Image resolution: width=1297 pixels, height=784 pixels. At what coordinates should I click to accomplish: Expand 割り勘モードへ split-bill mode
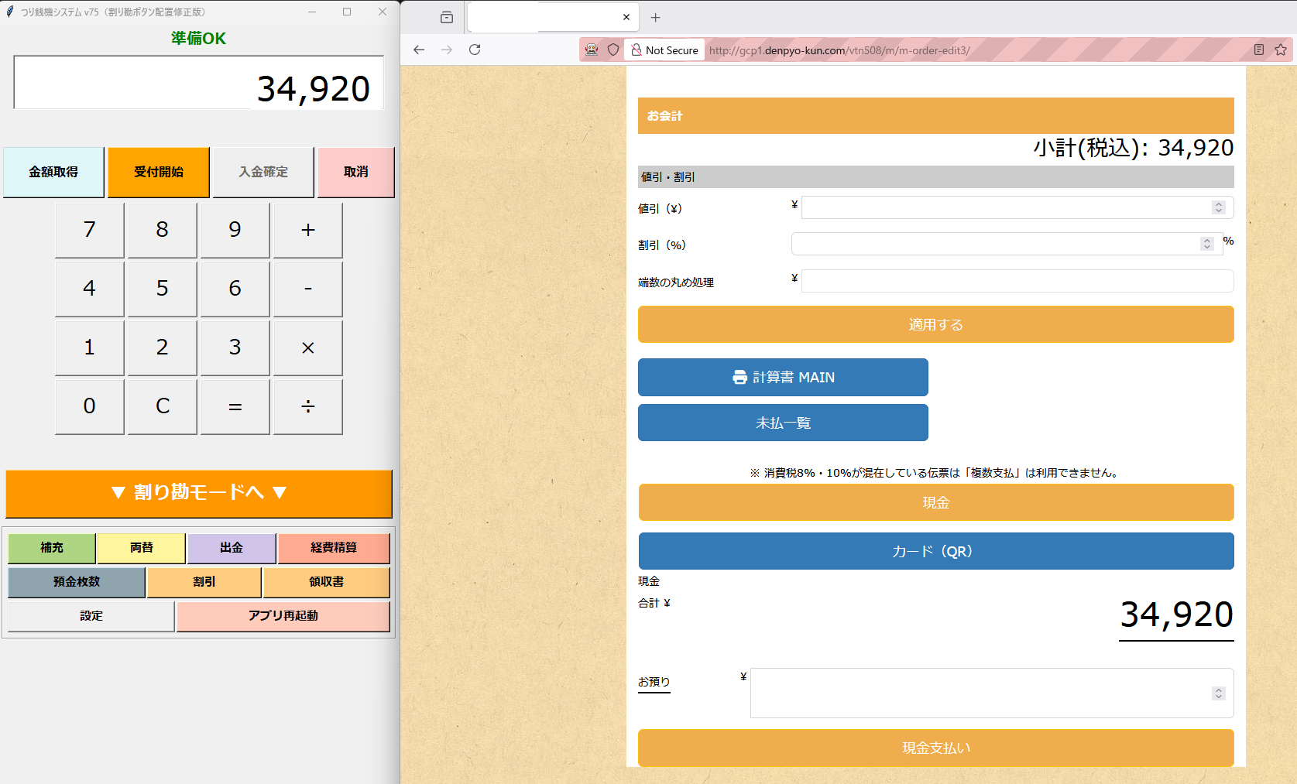[199, 493]
